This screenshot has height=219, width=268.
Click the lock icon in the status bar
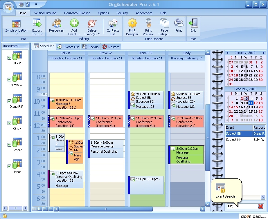pyautogui.click(x=5, y=216)
